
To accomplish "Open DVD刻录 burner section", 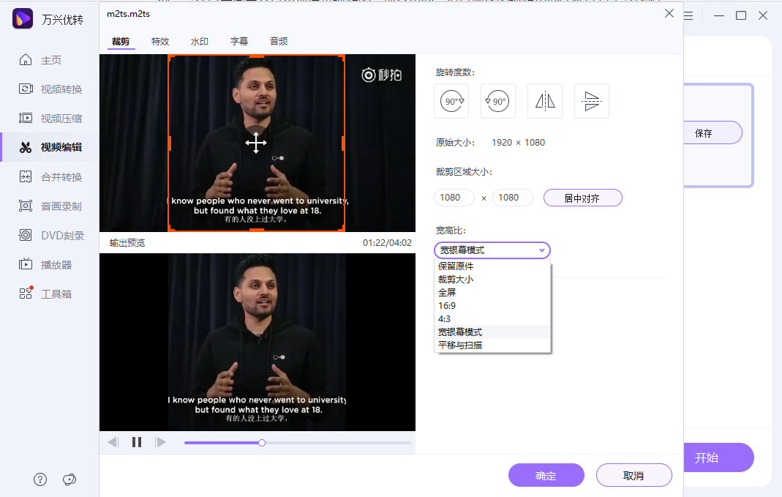I will pos(51,236).
